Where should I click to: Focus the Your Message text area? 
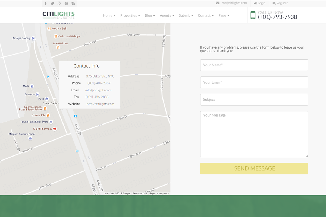(x=254, y=134)
